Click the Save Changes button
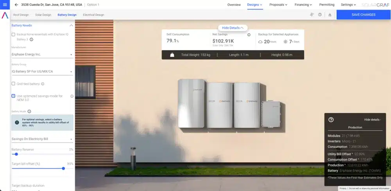Viewport: 391px width, 191px height. [x=363, y=15]
